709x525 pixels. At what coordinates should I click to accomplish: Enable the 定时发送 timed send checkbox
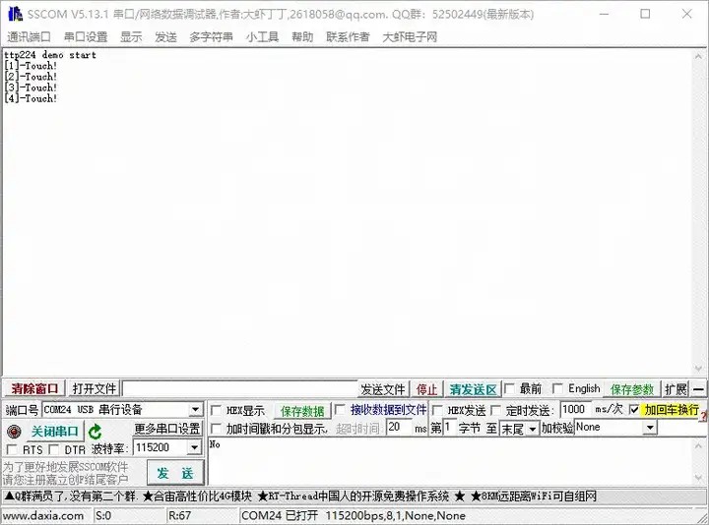point(497,410)
